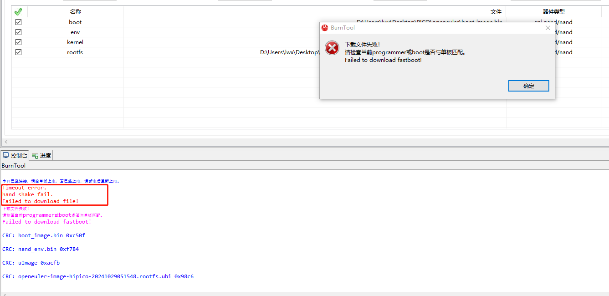609x296 pixels.
Task: Switch to the 进度 tab
Action: 41,156
